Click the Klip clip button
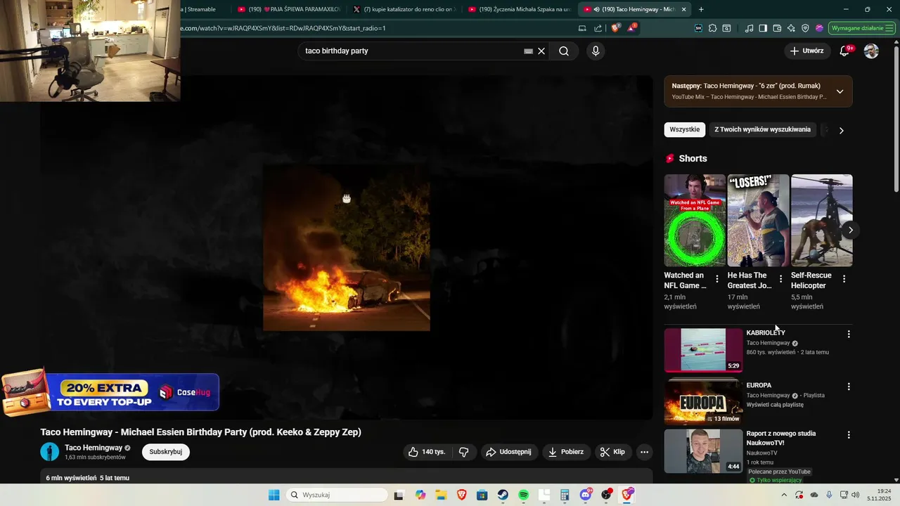This screenshot has width=900, height=506. 612,452
